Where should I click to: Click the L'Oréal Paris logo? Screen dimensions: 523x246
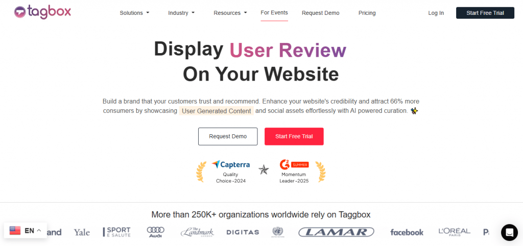pyautogui.click(x=454, y=232)
